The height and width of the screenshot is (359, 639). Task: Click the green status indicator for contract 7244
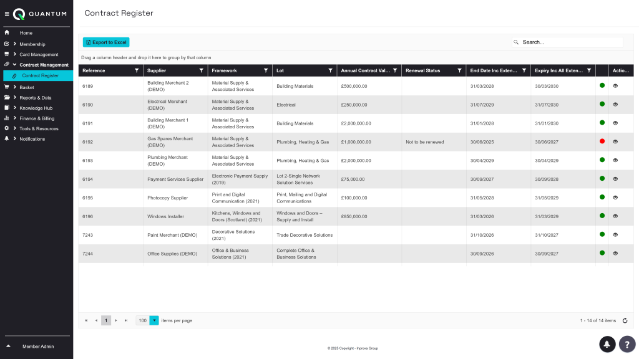[x=602, y=253]
